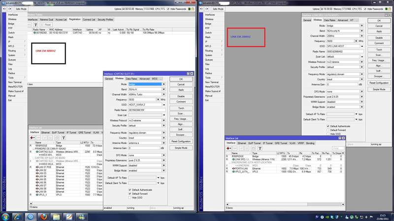Toggle Safe Mode in right WinBox
This screenshot has height=221, width=394.
tap(218, 9)
